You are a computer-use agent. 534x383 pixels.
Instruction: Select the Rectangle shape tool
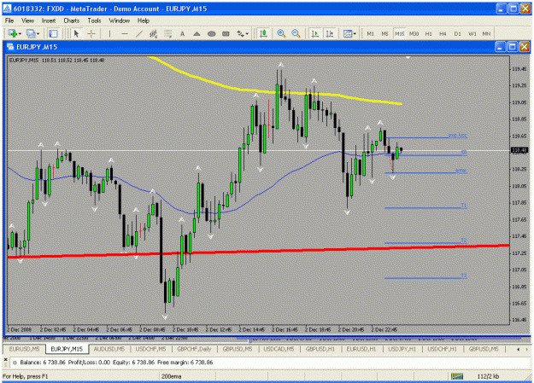226,33
